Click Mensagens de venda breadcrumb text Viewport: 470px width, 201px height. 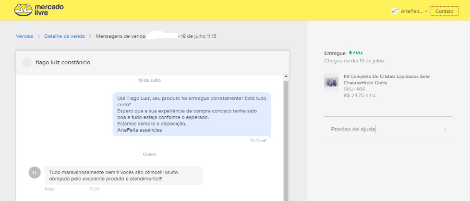(121, 36)
